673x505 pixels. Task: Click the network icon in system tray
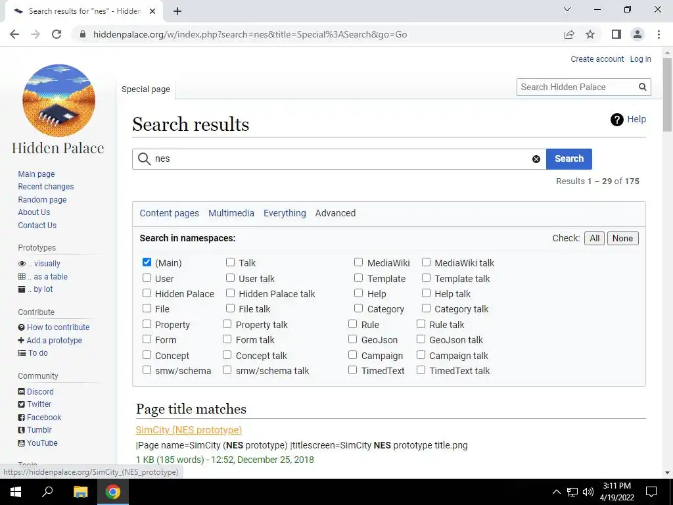point(572,492)
